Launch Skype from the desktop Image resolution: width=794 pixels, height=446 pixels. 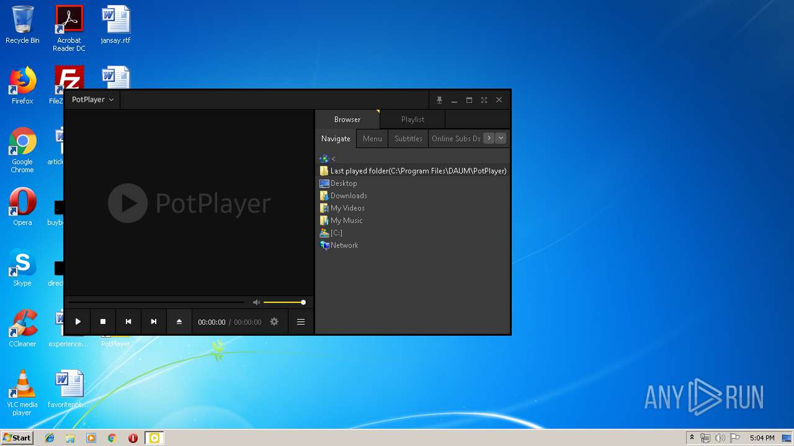click(22, 268)
